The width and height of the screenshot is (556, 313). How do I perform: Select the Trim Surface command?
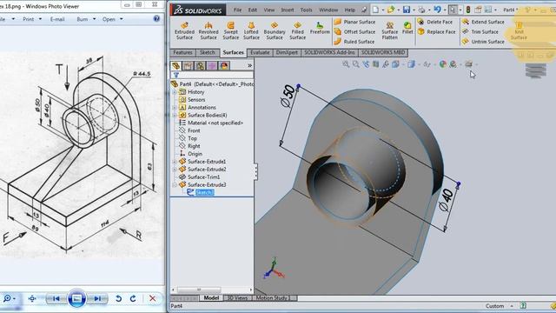point(480,32)
